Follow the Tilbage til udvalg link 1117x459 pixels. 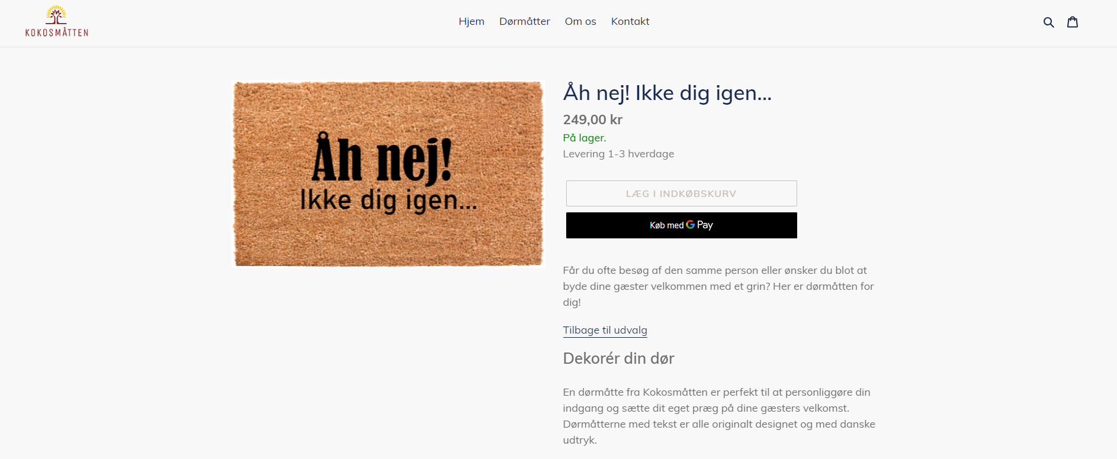[x=605, y=330]
